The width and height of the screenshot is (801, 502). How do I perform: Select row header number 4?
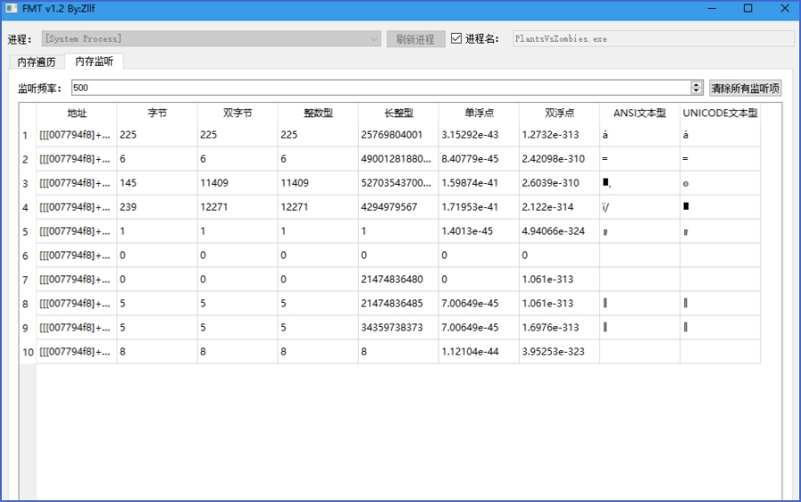coord(28,208)
